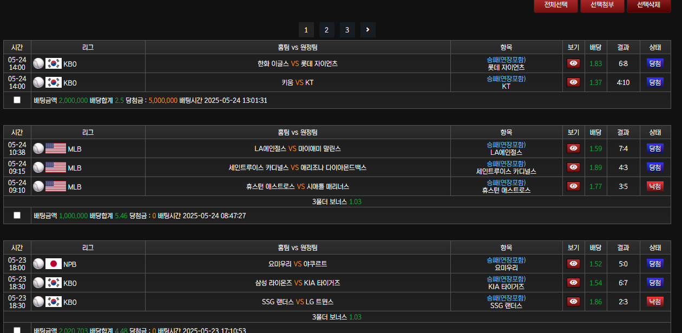Click the baseball icon in the 키움 VS KT row
Viewport: 682px width, 333px height.
pos(38,82)
